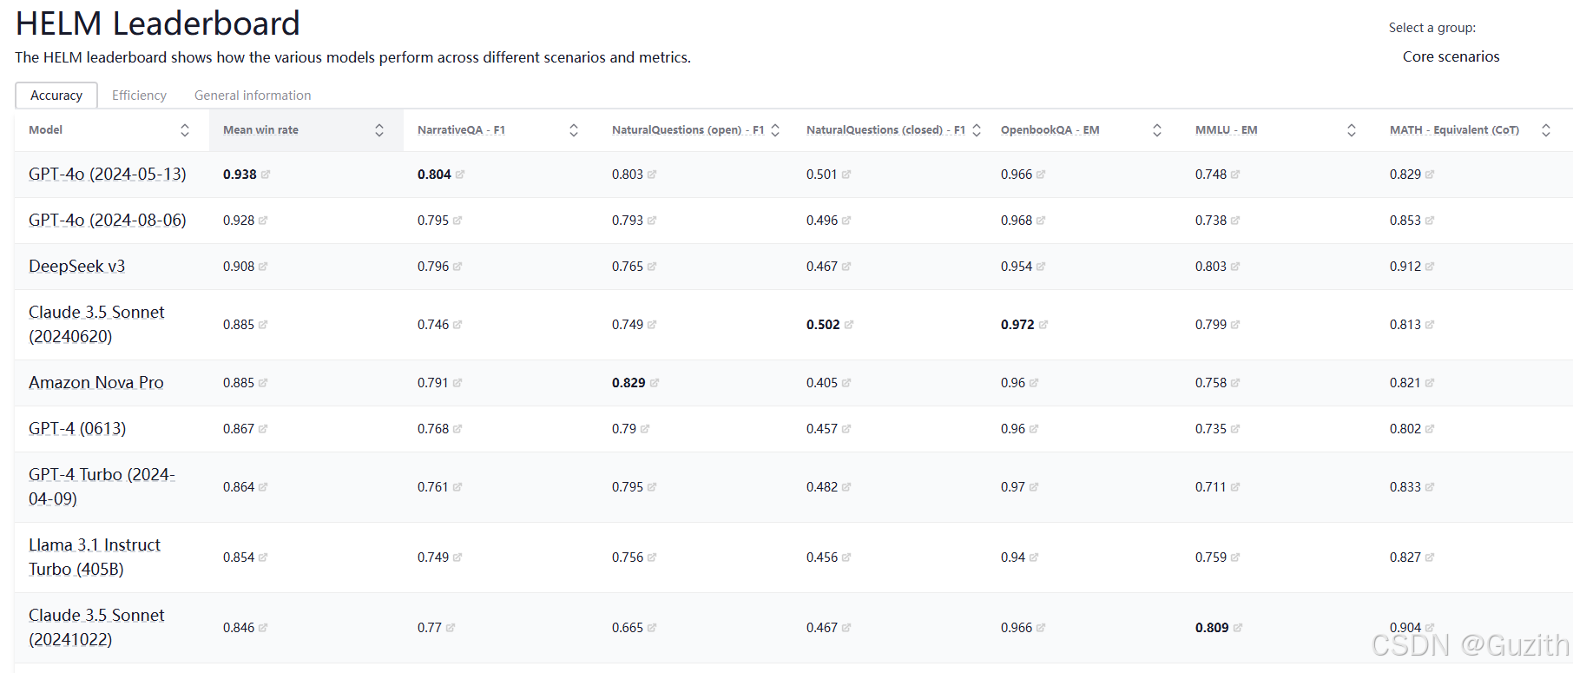Open external link icon beside 0.803 of GPT-4o 05-13

pyautogui.click(x=652, y=175)
